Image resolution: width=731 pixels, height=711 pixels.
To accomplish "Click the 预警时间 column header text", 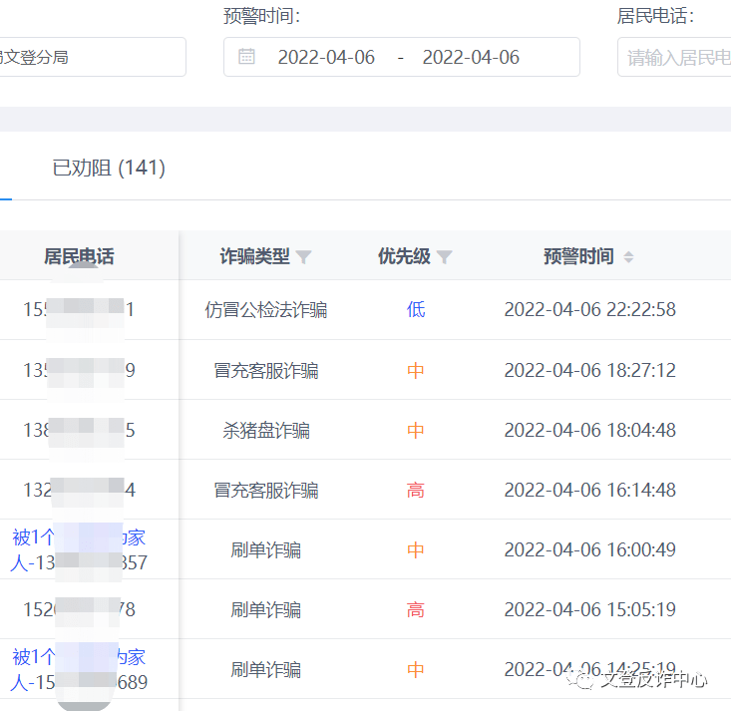I will tap(578, 257).
